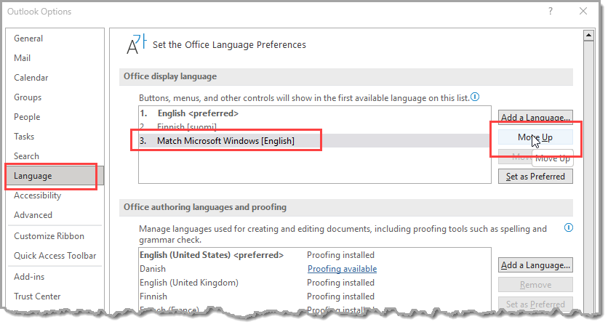Go to the Add-ins page
The height and width of the screenshot is (327, 608).
[29, 277]
